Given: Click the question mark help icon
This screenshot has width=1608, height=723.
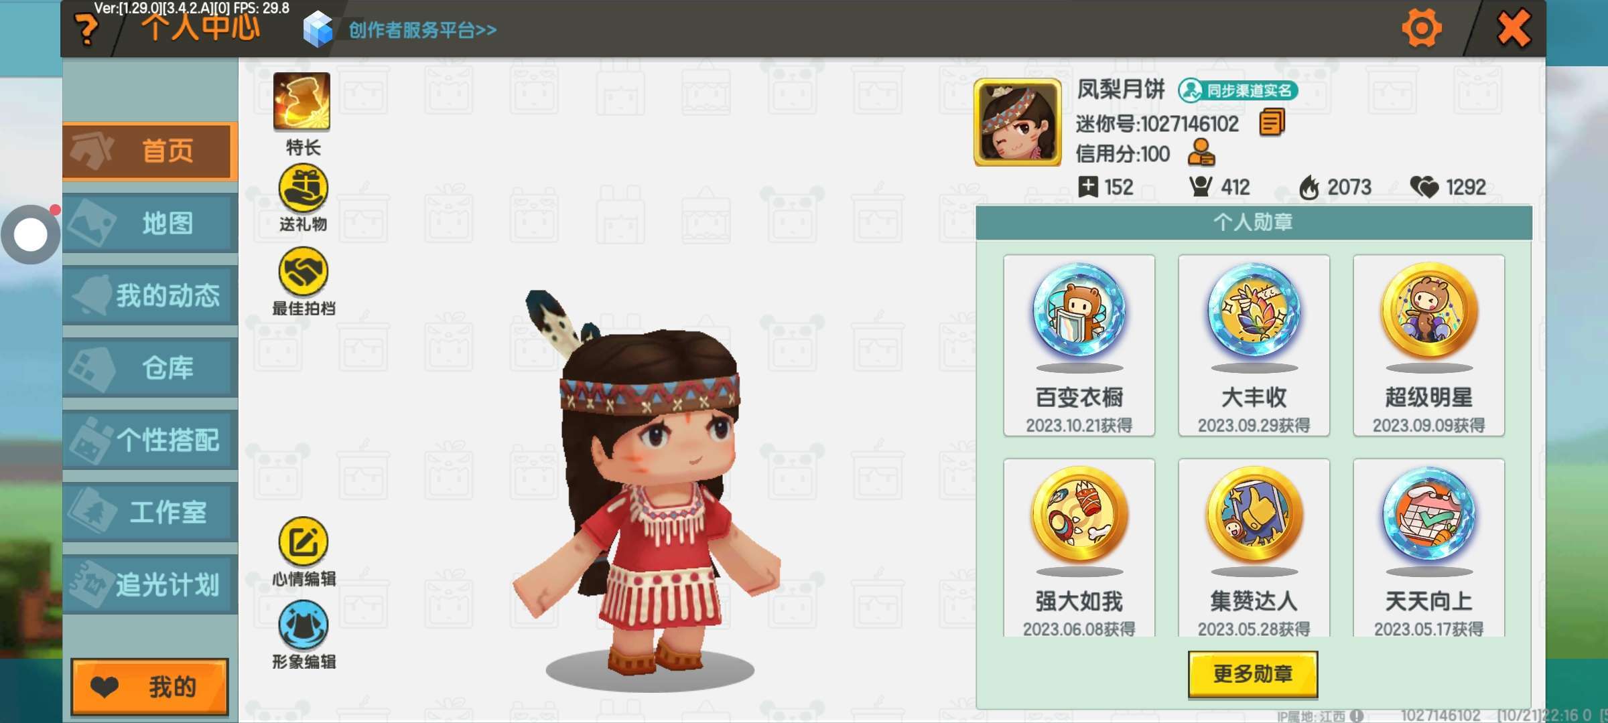Looking at the screenshot, I should [86, 29].
